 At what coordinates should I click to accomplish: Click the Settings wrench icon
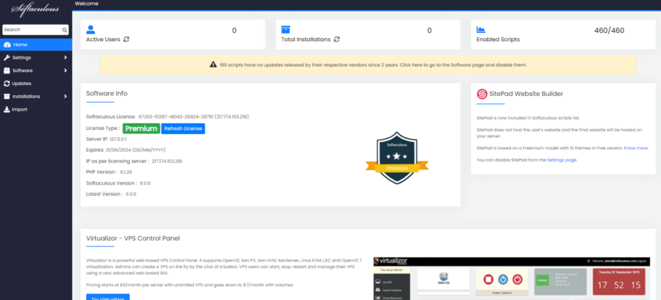point(6,57)
